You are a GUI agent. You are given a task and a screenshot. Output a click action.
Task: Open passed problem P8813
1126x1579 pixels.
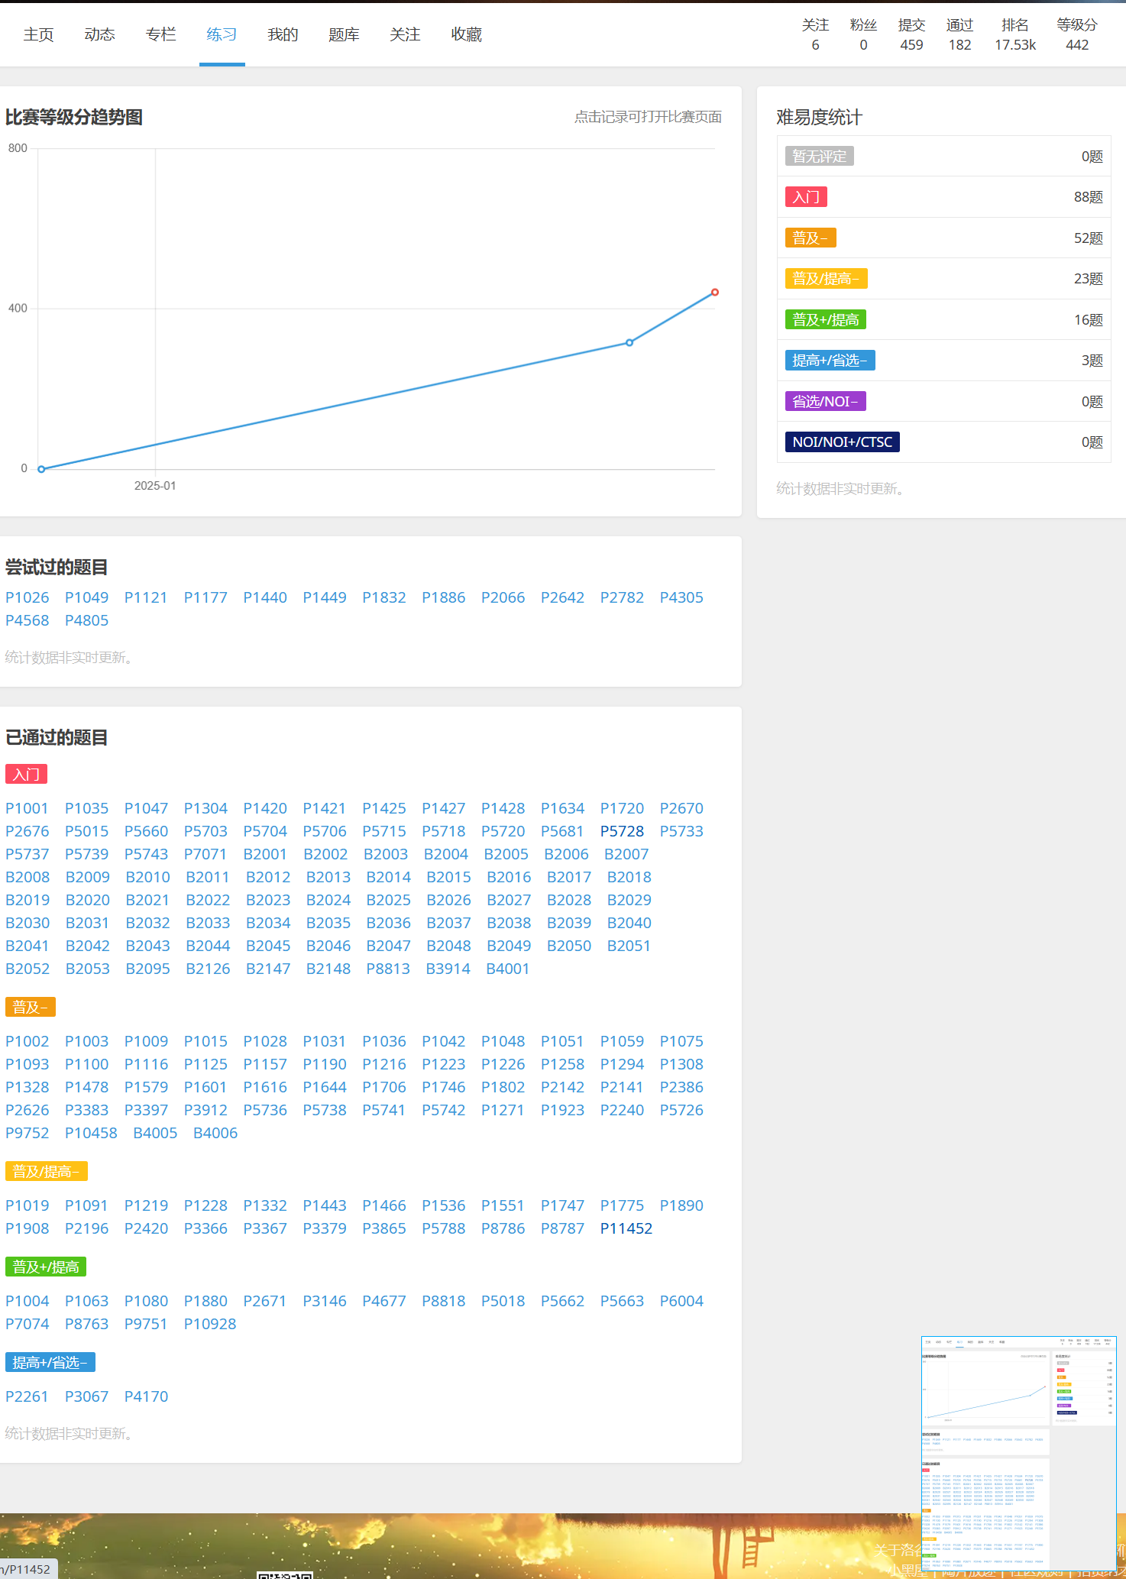pos(388,969)
